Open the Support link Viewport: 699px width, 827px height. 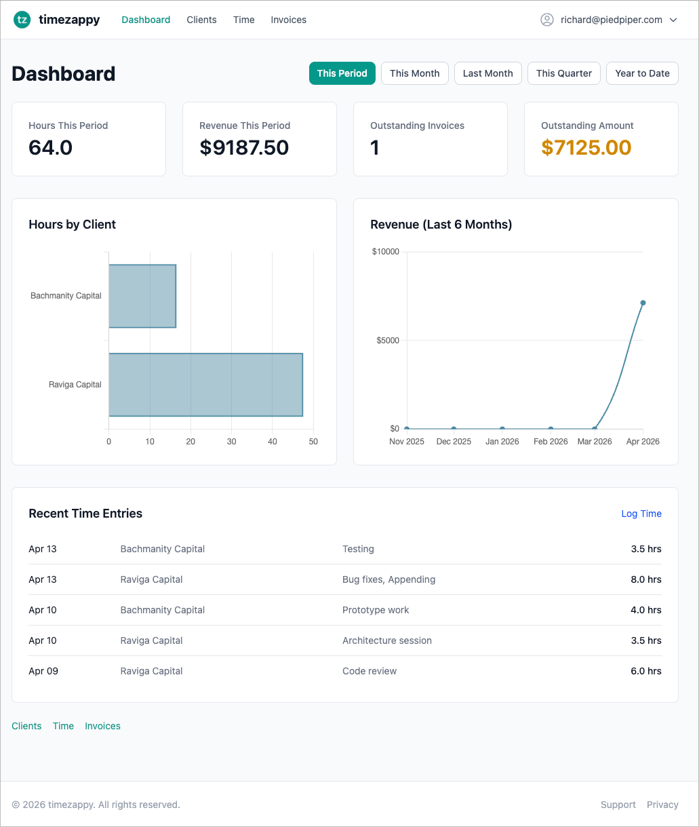coord(618,805)
